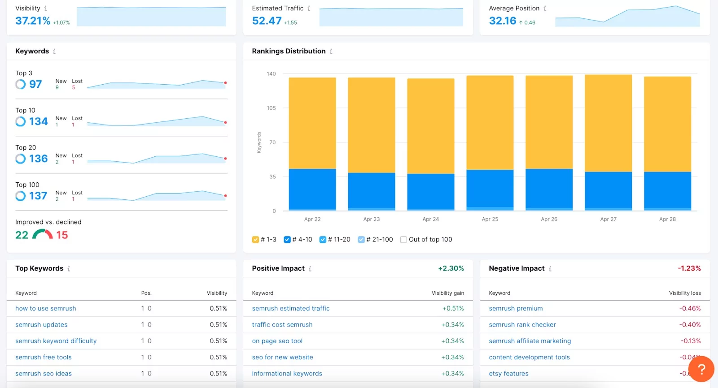Uncheck the # 1-3 rankings checkbox
The height and width of the screenshot is (388, 718).
(256, 240)
